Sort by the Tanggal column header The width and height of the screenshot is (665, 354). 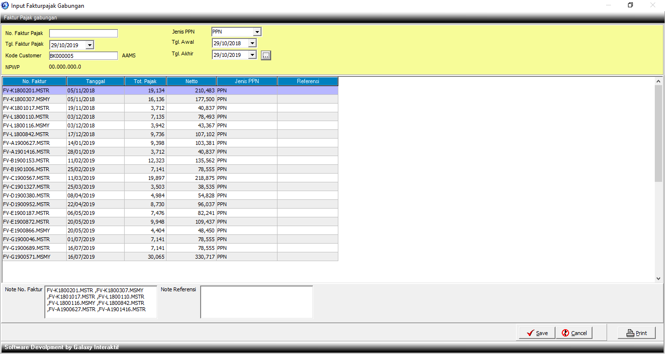coord(95,82)
